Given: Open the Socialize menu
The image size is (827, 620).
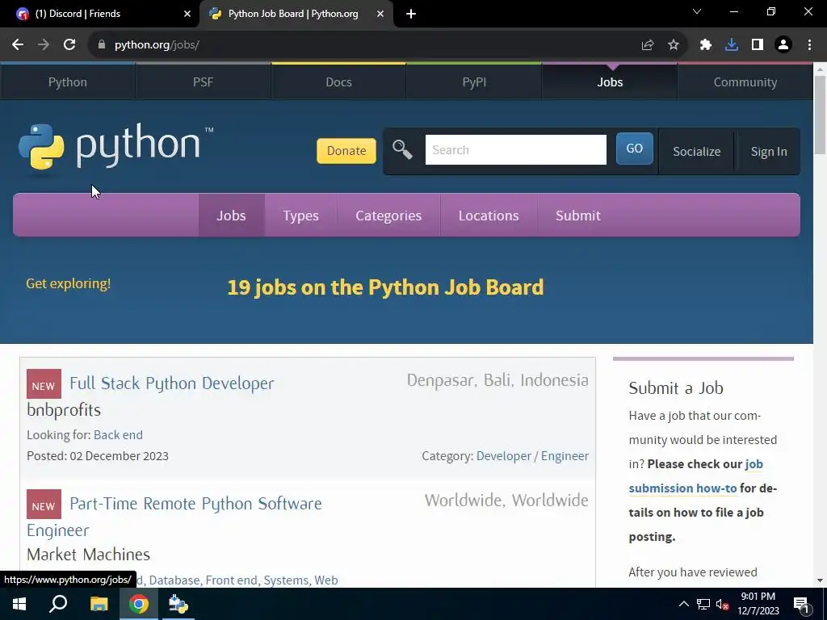Looking at the screenshot, I should (x=697, y=152).
